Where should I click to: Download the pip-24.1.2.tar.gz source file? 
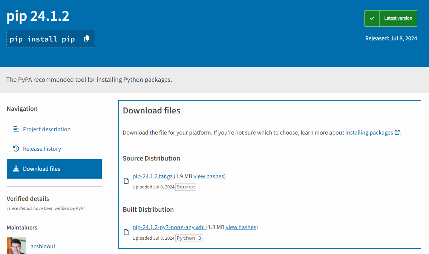coord(153,176)
